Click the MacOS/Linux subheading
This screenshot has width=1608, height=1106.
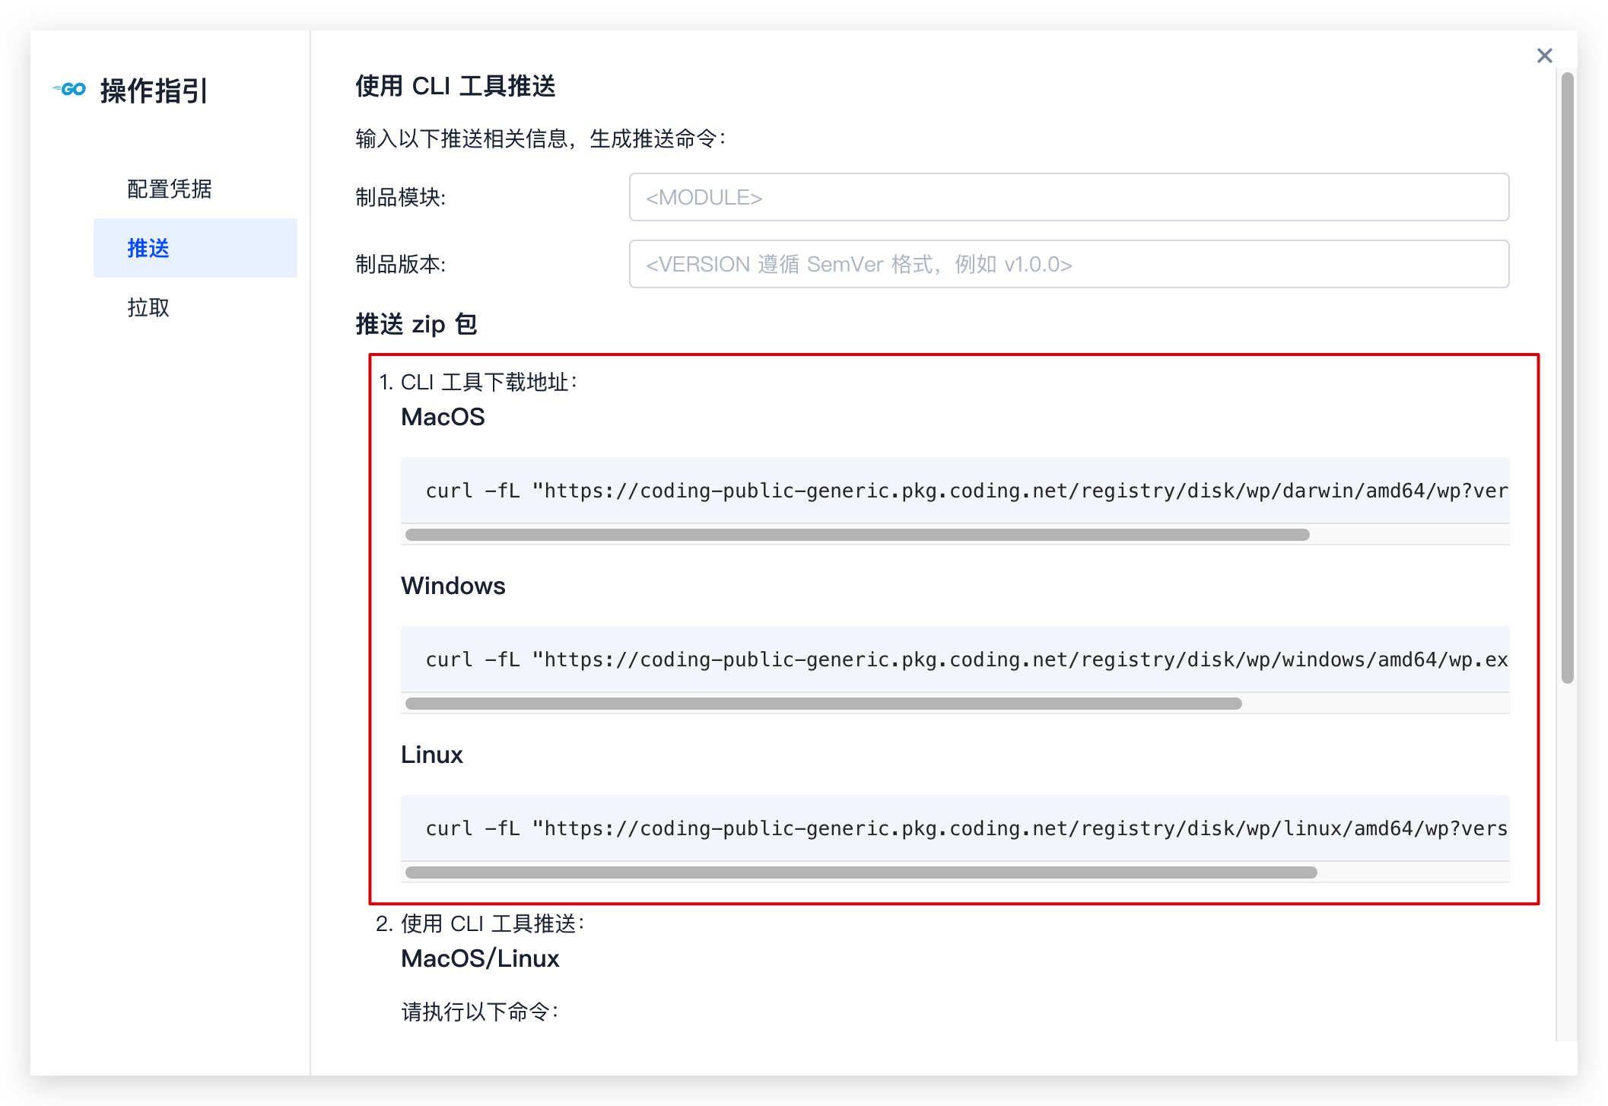(480, 958)
